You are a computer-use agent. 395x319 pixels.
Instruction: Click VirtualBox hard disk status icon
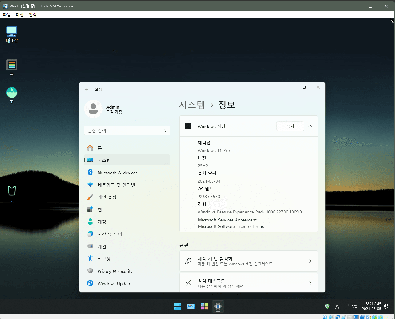[x=325, y=317]
